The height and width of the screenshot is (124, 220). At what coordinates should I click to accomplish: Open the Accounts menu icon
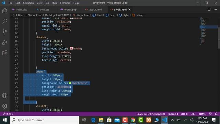coord(4,96)
